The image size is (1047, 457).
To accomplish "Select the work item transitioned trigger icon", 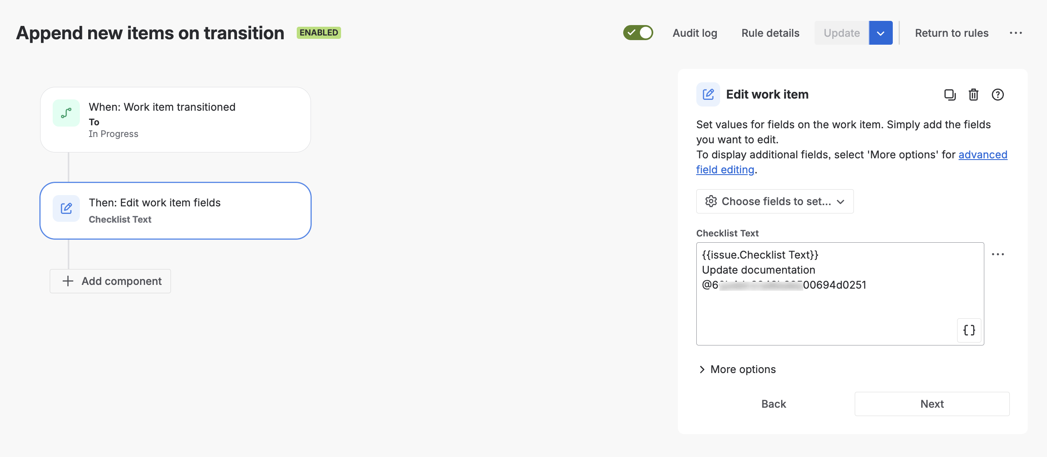I will coord(66,113).
